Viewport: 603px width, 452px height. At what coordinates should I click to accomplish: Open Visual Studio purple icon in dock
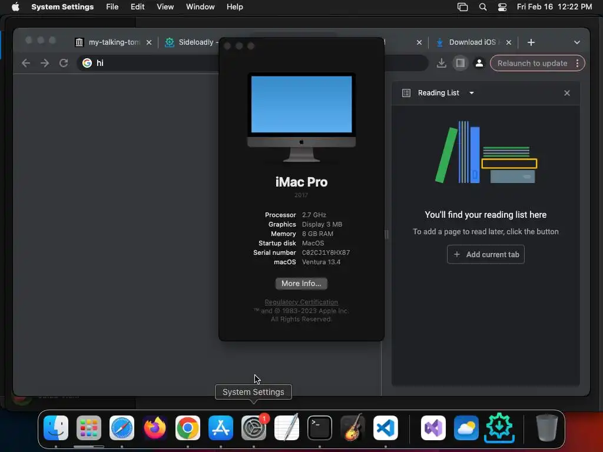433,428
